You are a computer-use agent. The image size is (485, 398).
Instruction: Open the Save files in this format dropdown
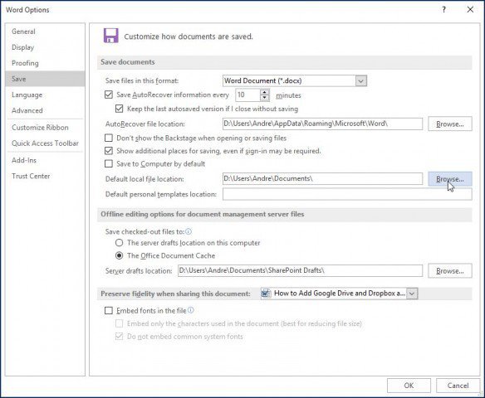click(360, 81)
